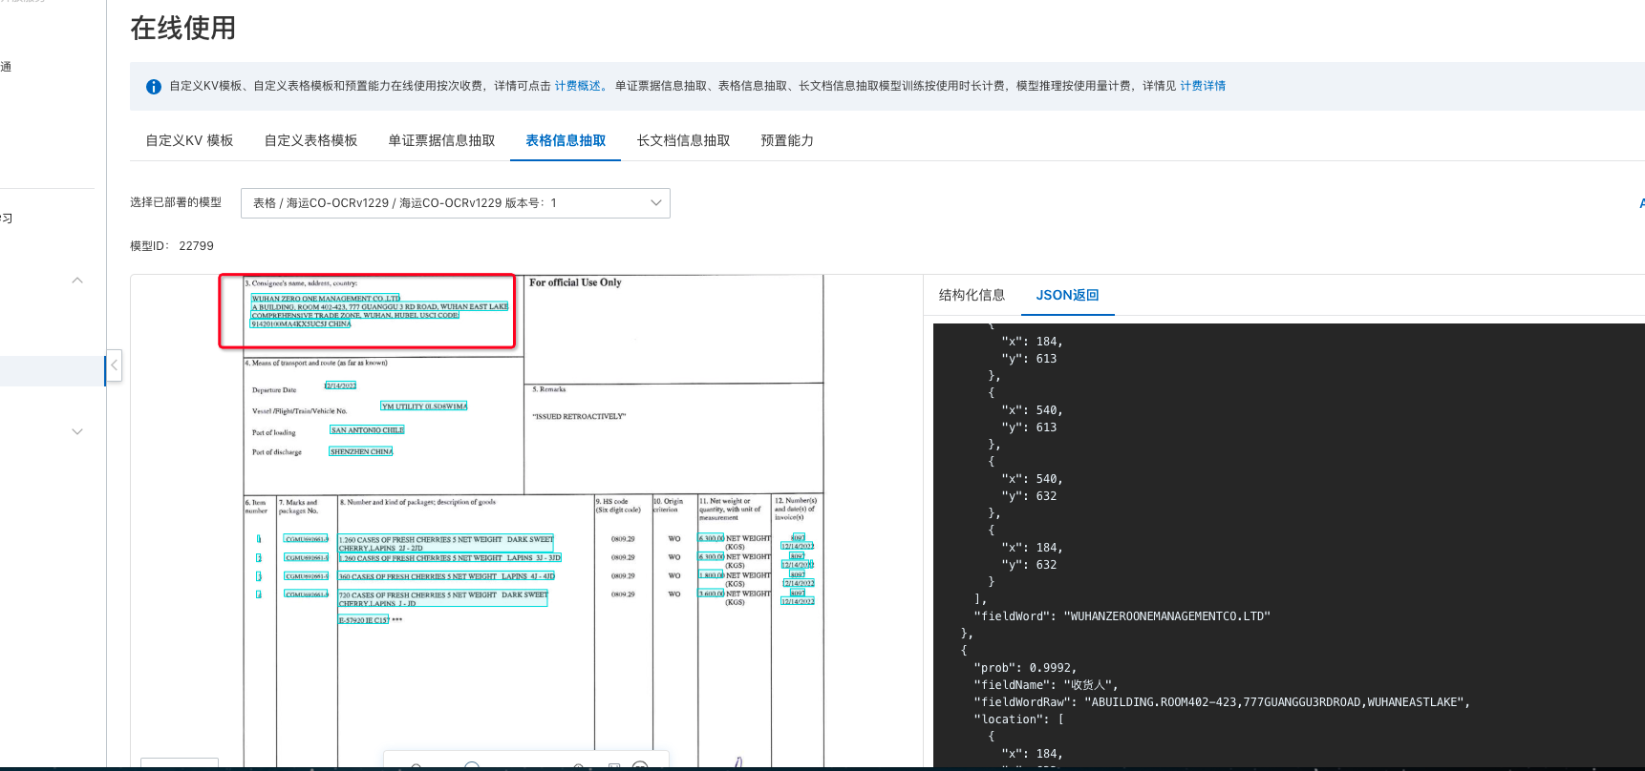Viewport: 1645px width, 771px height.
Task: Select detected net weight 1,800.00 box
Action: (x=711, y=575)
